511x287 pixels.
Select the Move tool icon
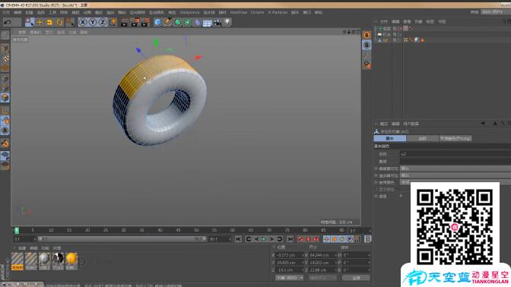[40, 22]
